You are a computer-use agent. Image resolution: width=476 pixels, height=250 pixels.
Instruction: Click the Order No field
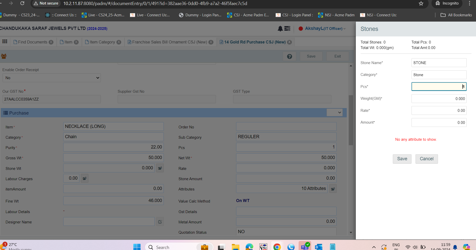click(x=286, y=126)
